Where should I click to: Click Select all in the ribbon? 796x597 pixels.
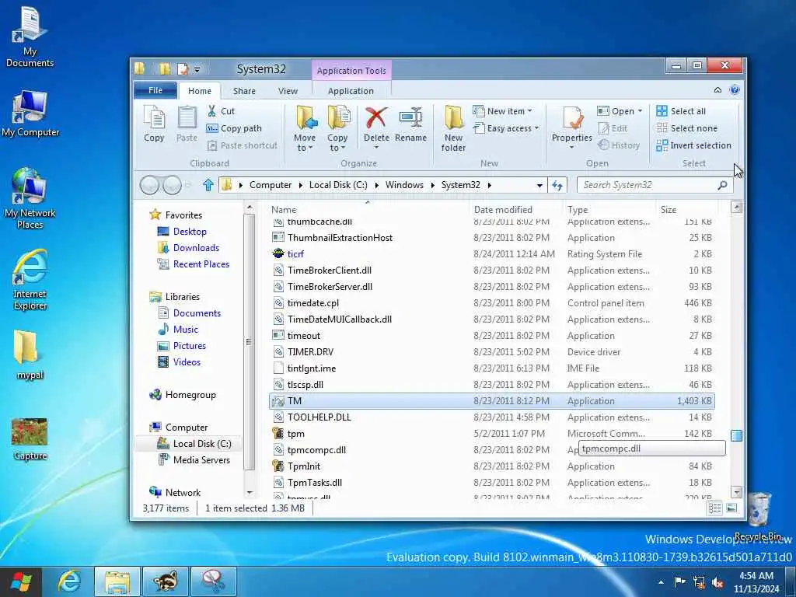click(681, 111)
